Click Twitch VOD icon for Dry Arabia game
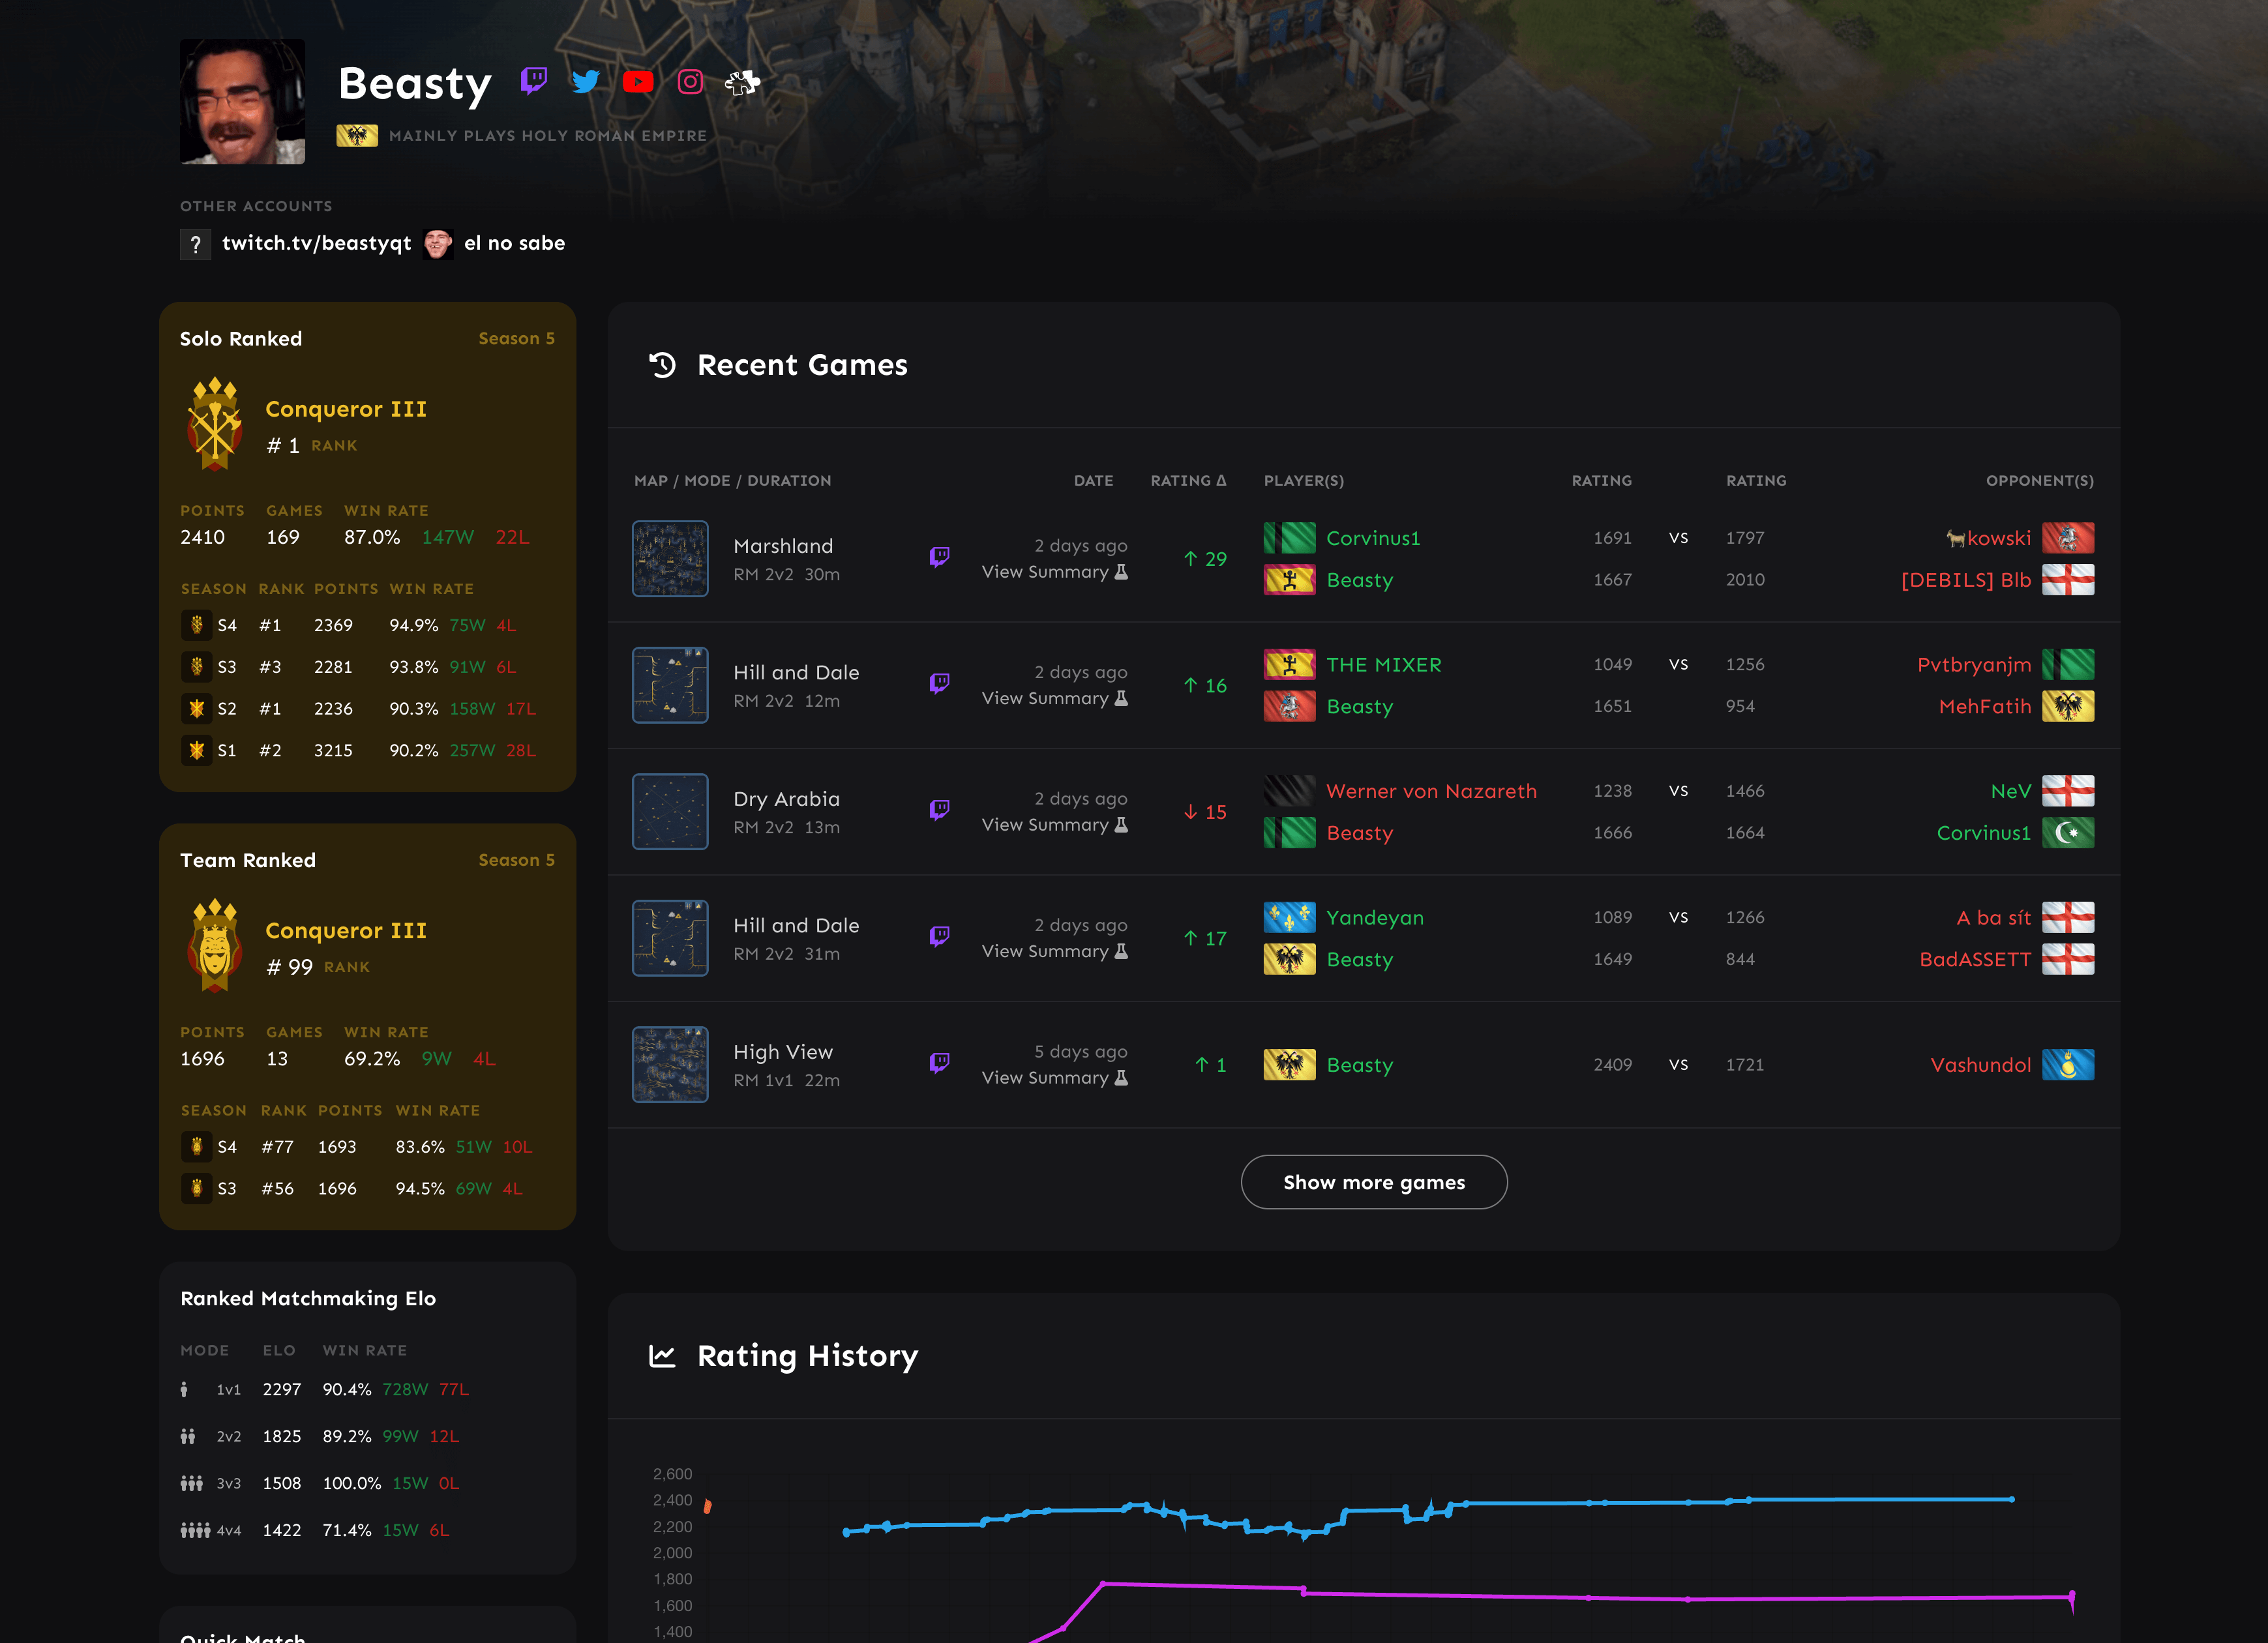 click(x=939, y=809)
